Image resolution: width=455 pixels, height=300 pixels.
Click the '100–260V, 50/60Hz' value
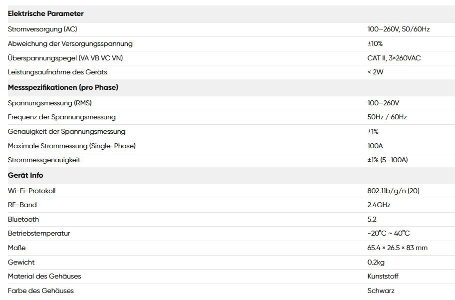tap(398, 29)
